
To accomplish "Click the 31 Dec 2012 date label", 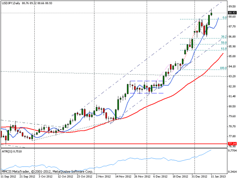I will (200, 176).
